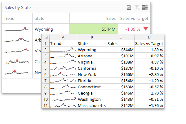
Task: Click spreadsheet cell Massachusetts
Action: (x=92, y=105)
